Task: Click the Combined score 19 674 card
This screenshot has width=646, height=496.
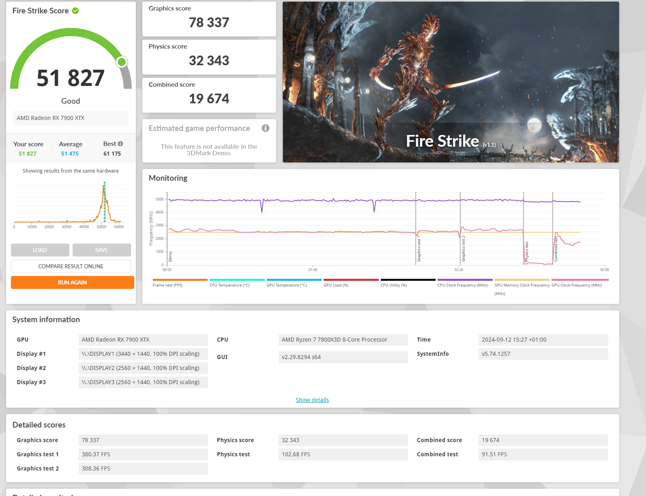Action: pos(209,95)
